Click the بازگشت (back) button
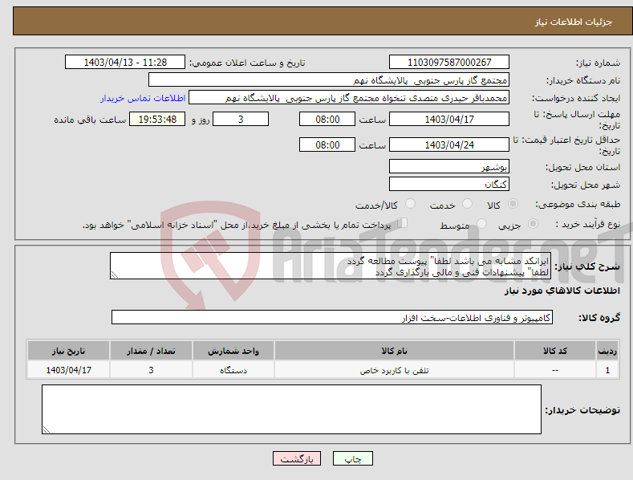633x480 pixels. (x=297, y=458)
